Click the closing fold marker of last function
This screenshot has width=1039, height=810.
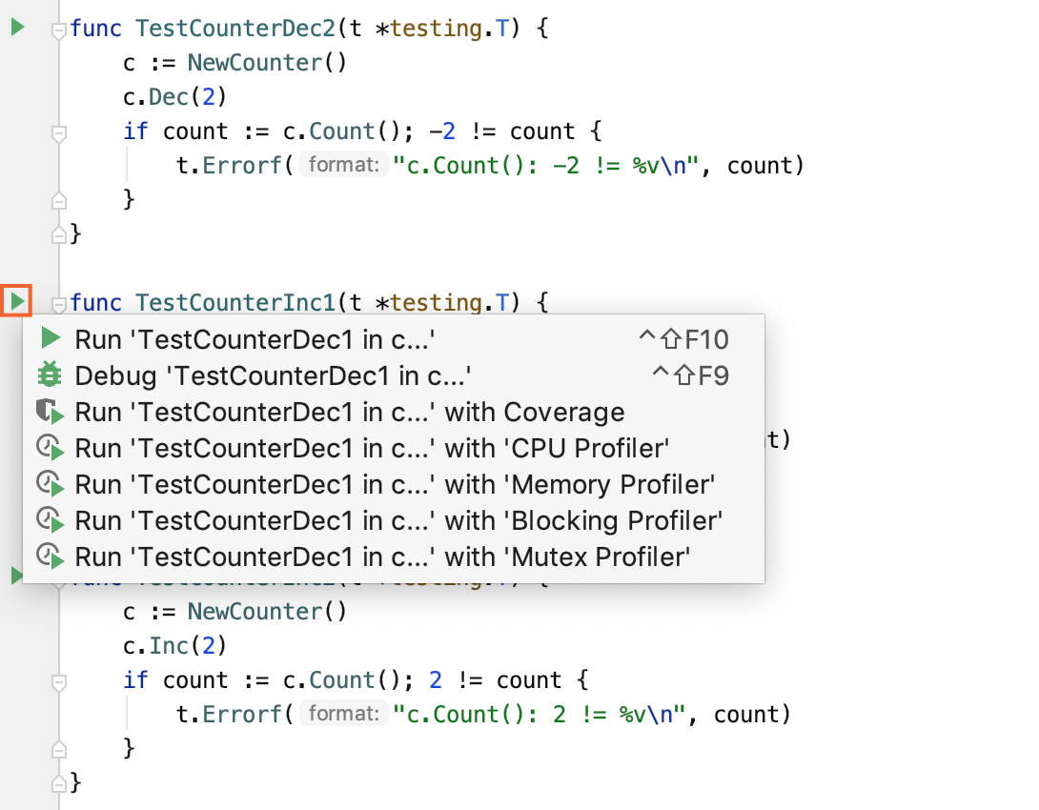click(59, 784)
